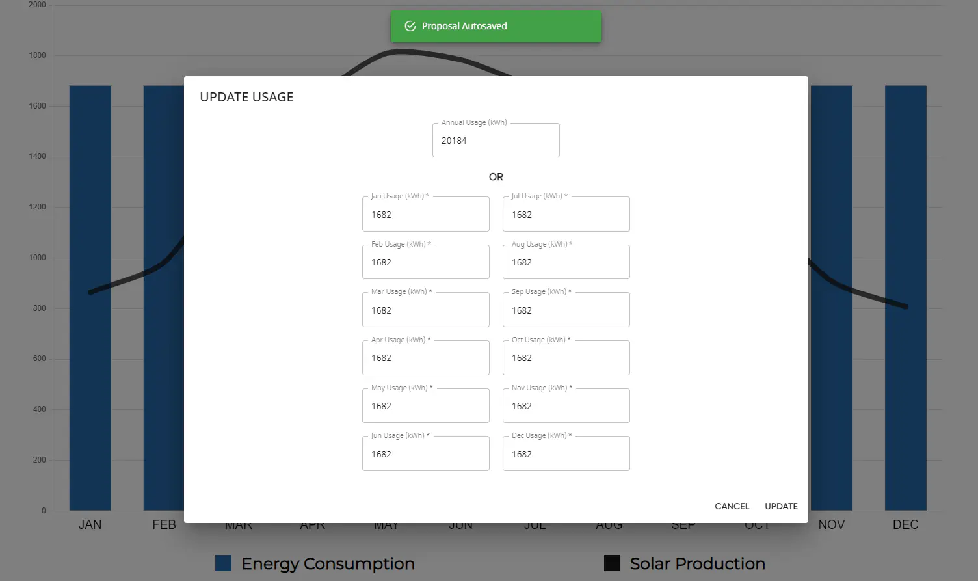
Task: Toggle Solar Production legend swatch
Action: 612,563
